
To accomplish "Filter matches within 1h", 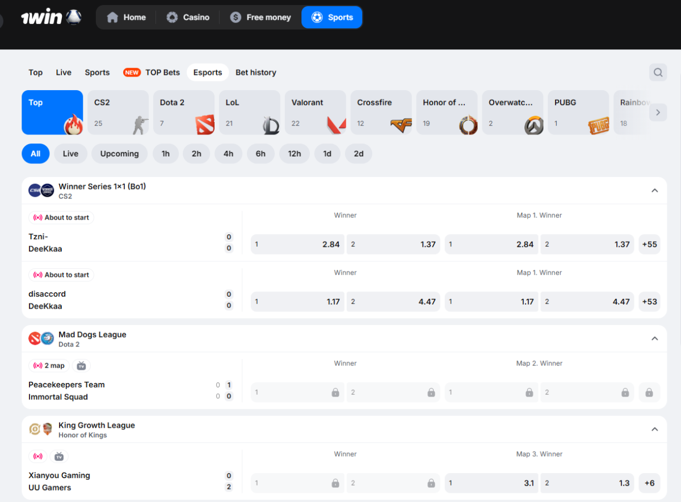I will click(166, 154).
